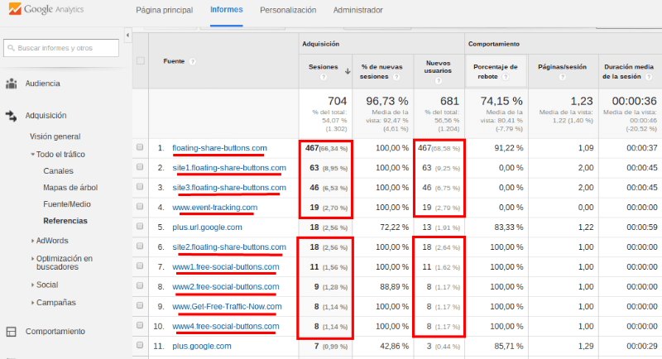Open Canales in sidebar
Image resolution: width=662 pixels, height=359 pixels.
58,171
